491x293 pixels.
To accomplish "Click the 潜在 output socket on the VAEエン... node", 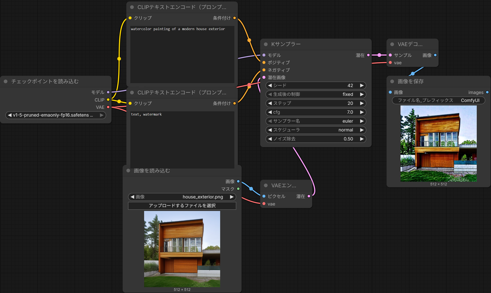I will (309, 196).
